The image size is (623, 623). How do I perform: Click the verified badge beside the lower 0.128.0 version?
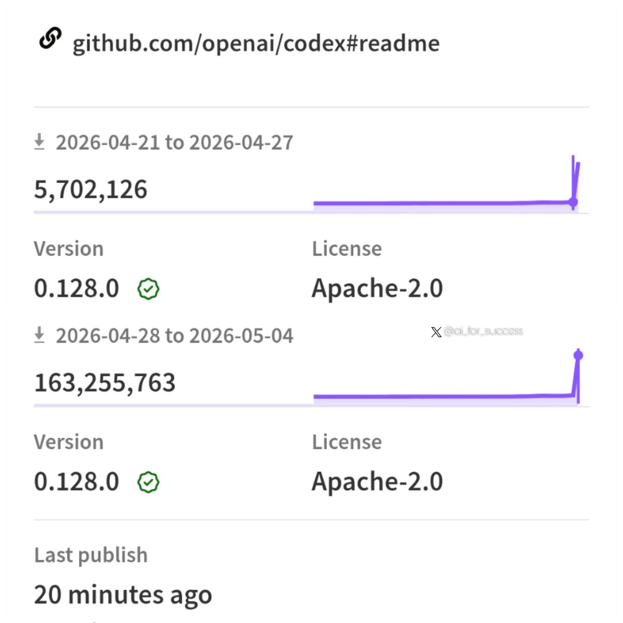pos(148,482)
